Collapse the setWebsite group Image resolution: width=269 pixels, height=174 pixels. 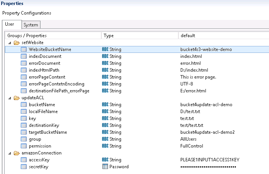[x=10, y=43]
